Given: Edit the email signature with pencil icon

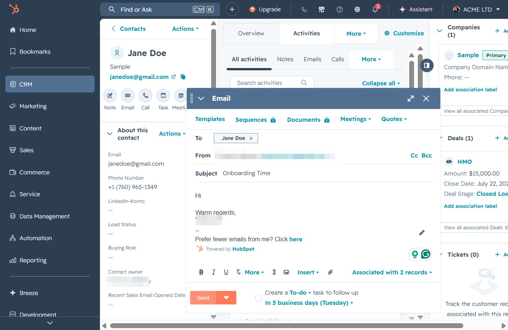Looking at the screenshot, I should [422, 233].
